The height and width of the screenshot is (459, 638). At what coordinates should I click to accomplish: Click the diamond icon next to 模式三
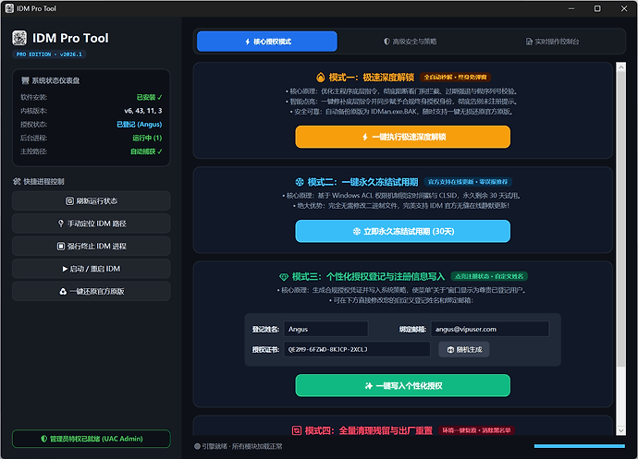[x=284, y=277]
